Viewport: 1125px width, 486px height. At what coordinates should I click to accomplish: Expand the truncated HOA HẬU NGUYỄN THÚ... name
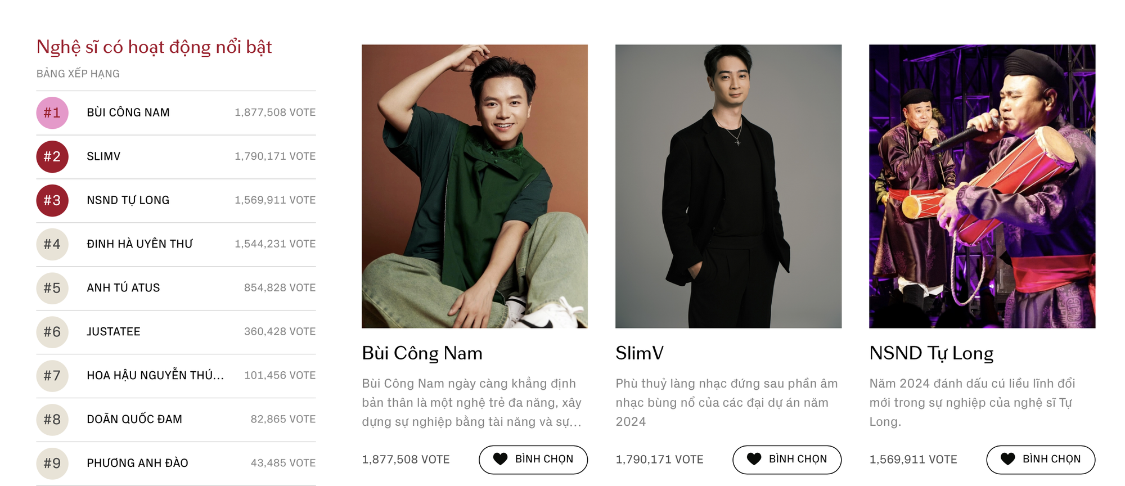(155, 375)
